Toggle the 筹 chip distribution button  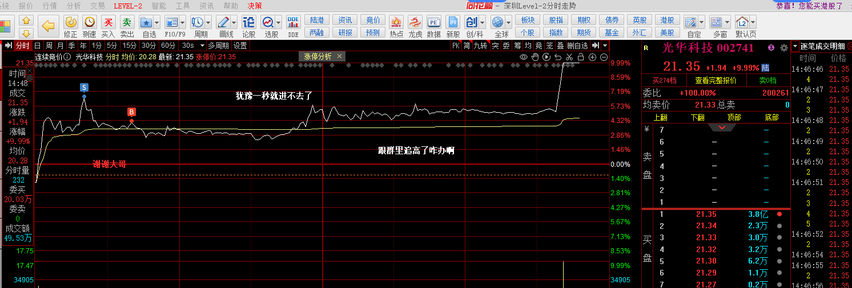517,46
